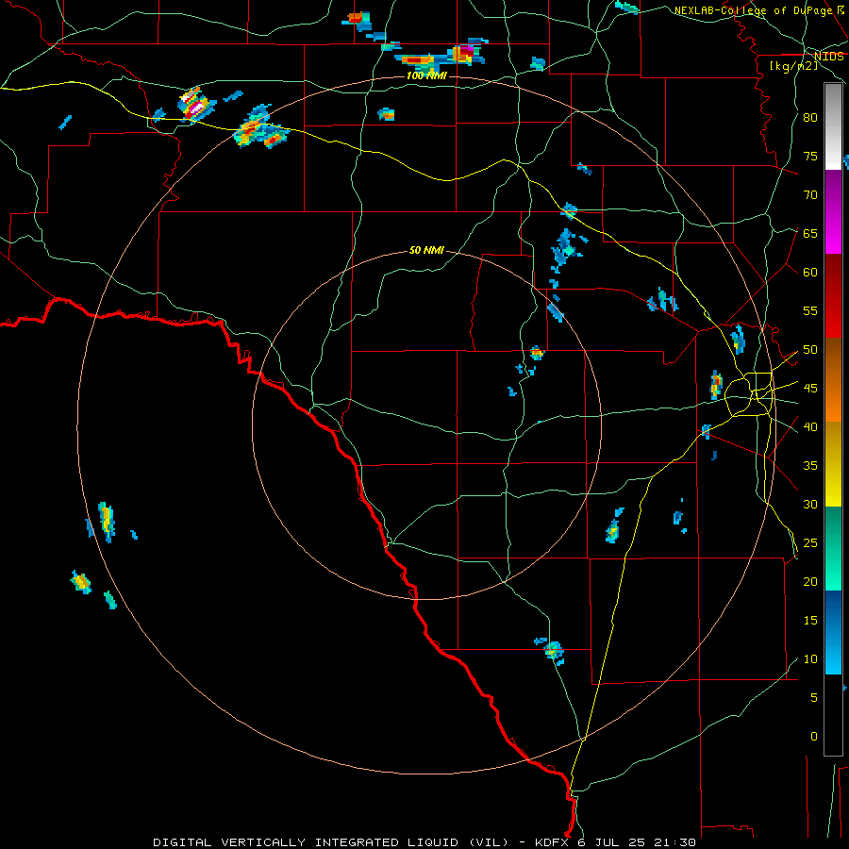Pick the white-gray segment of the VIL scale
The image size is (849, 849).
tap(833, 126)
